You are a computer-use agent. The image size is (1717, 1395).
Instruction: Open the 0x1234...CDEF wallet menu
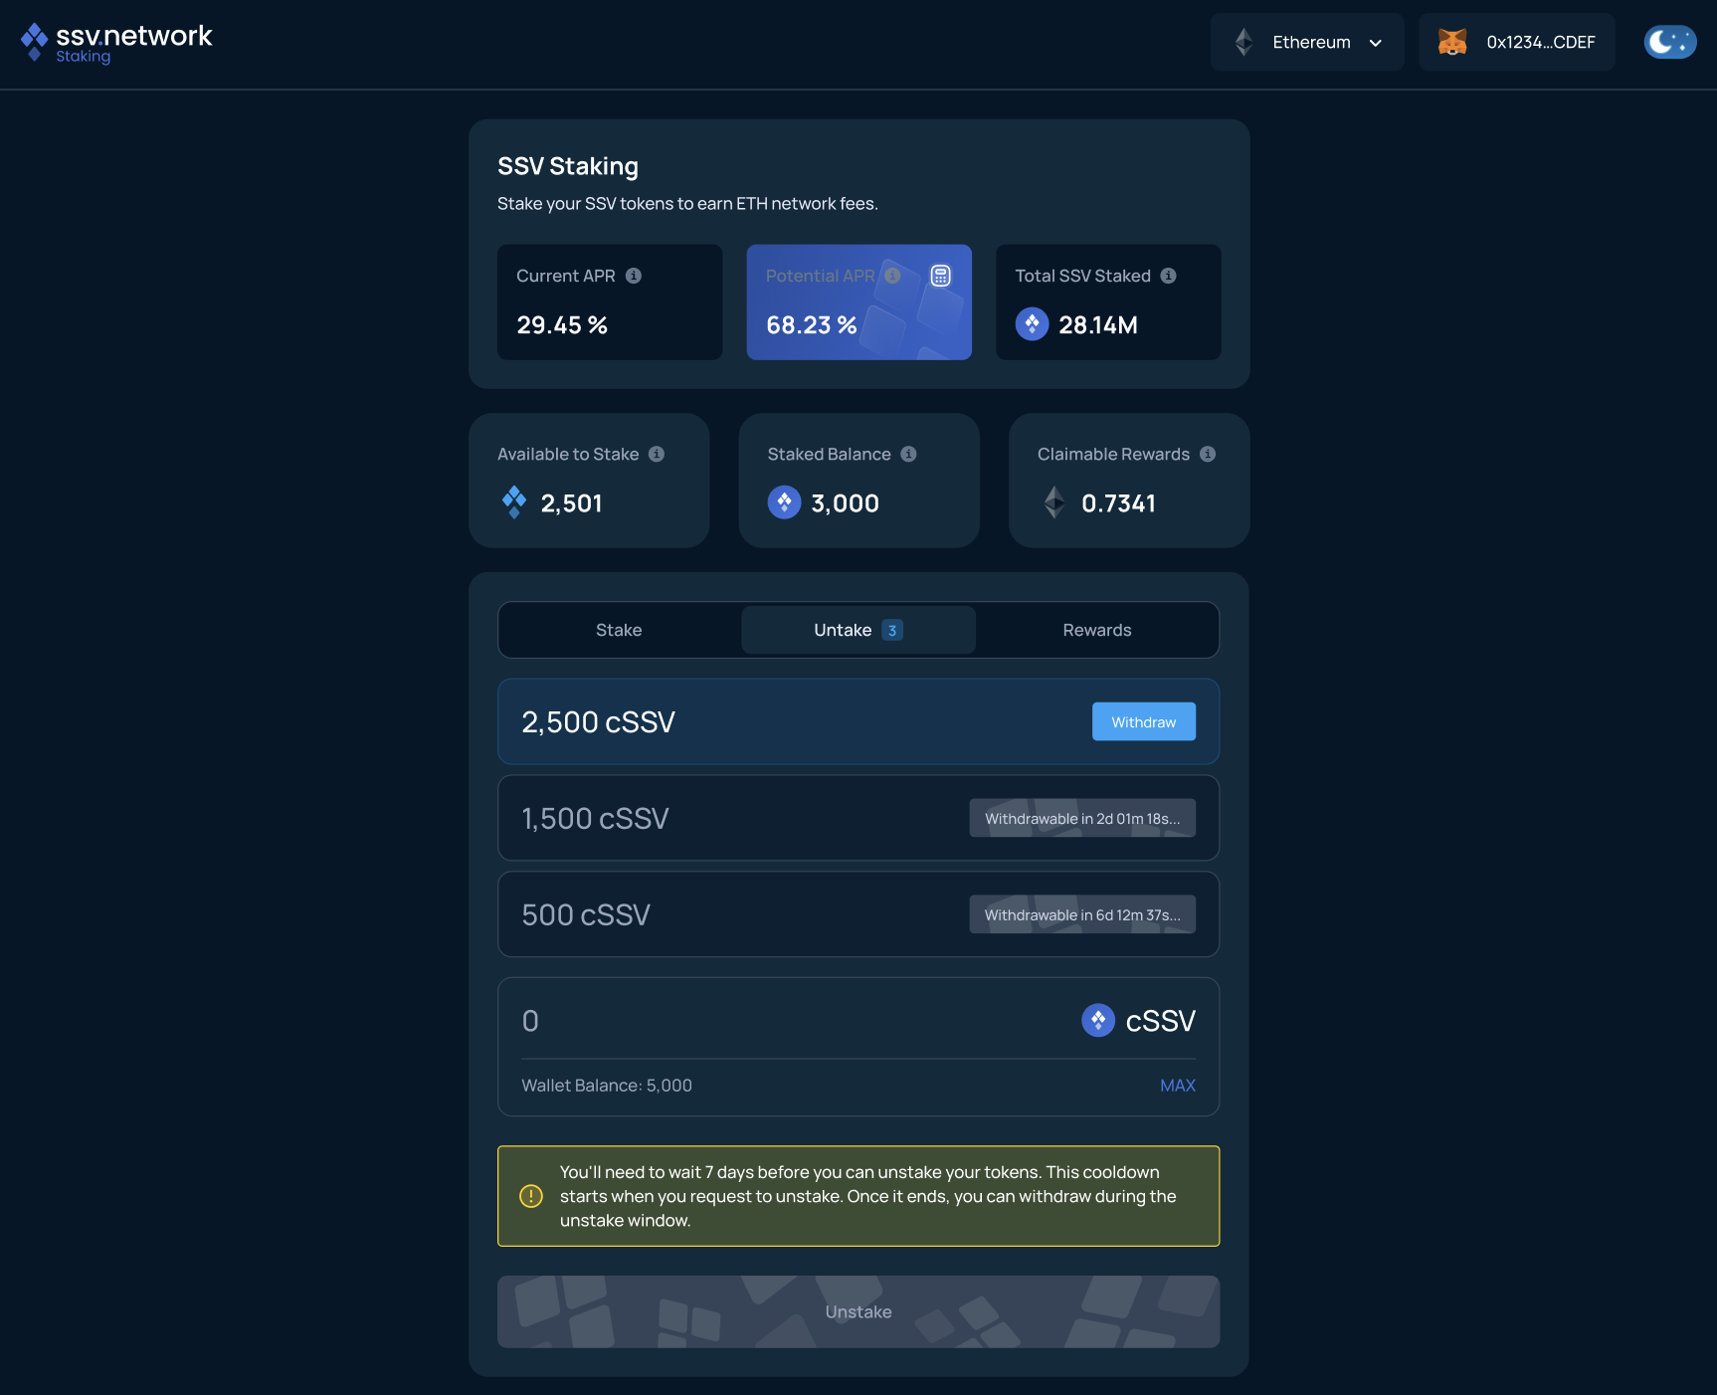click(x=1539, y=42)
